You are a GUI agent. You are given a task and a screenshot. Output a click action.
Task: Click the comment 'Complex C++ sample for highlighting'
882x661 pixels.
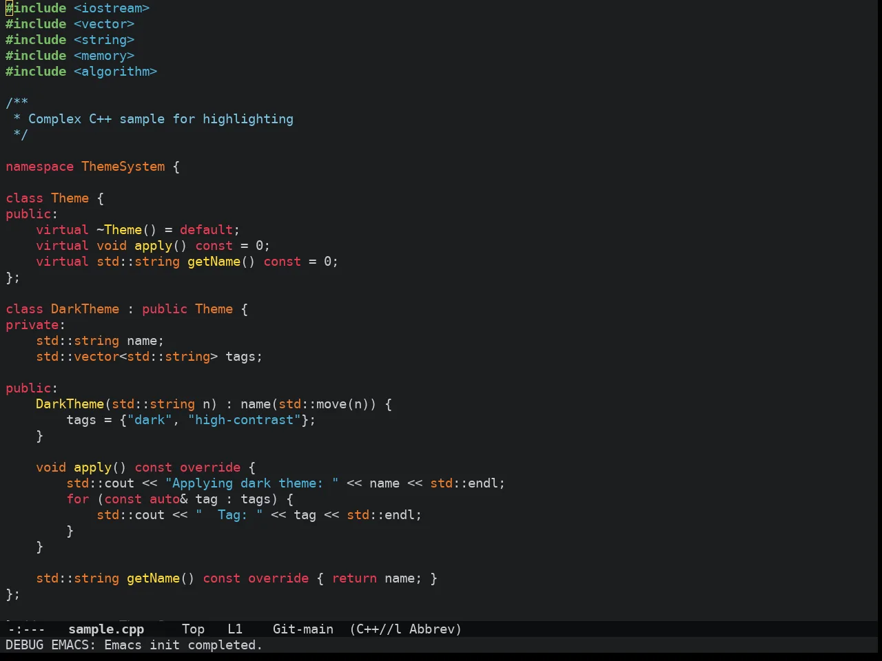161,119
